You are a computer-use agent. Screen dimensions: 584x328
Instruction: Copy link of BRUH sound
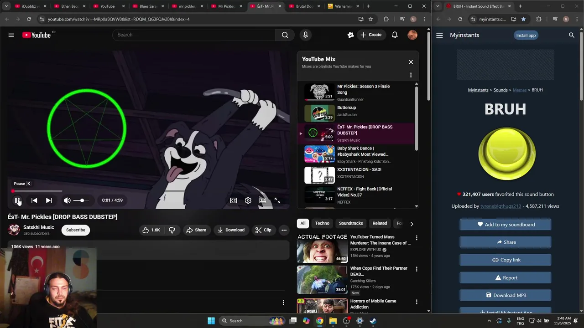pyautogui.click(x=506, y=260)
